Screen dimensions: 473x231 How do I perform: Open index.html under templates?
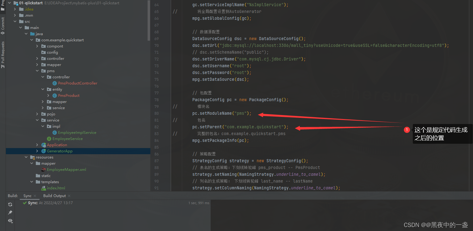pyautogui.click(x=56, y=188)
